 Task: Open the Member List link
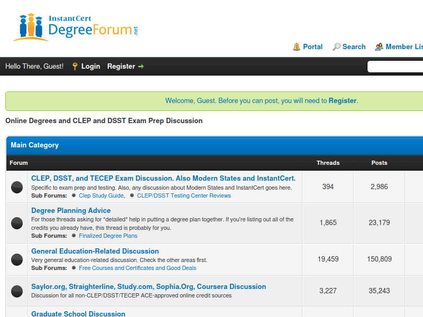point(404,46)
